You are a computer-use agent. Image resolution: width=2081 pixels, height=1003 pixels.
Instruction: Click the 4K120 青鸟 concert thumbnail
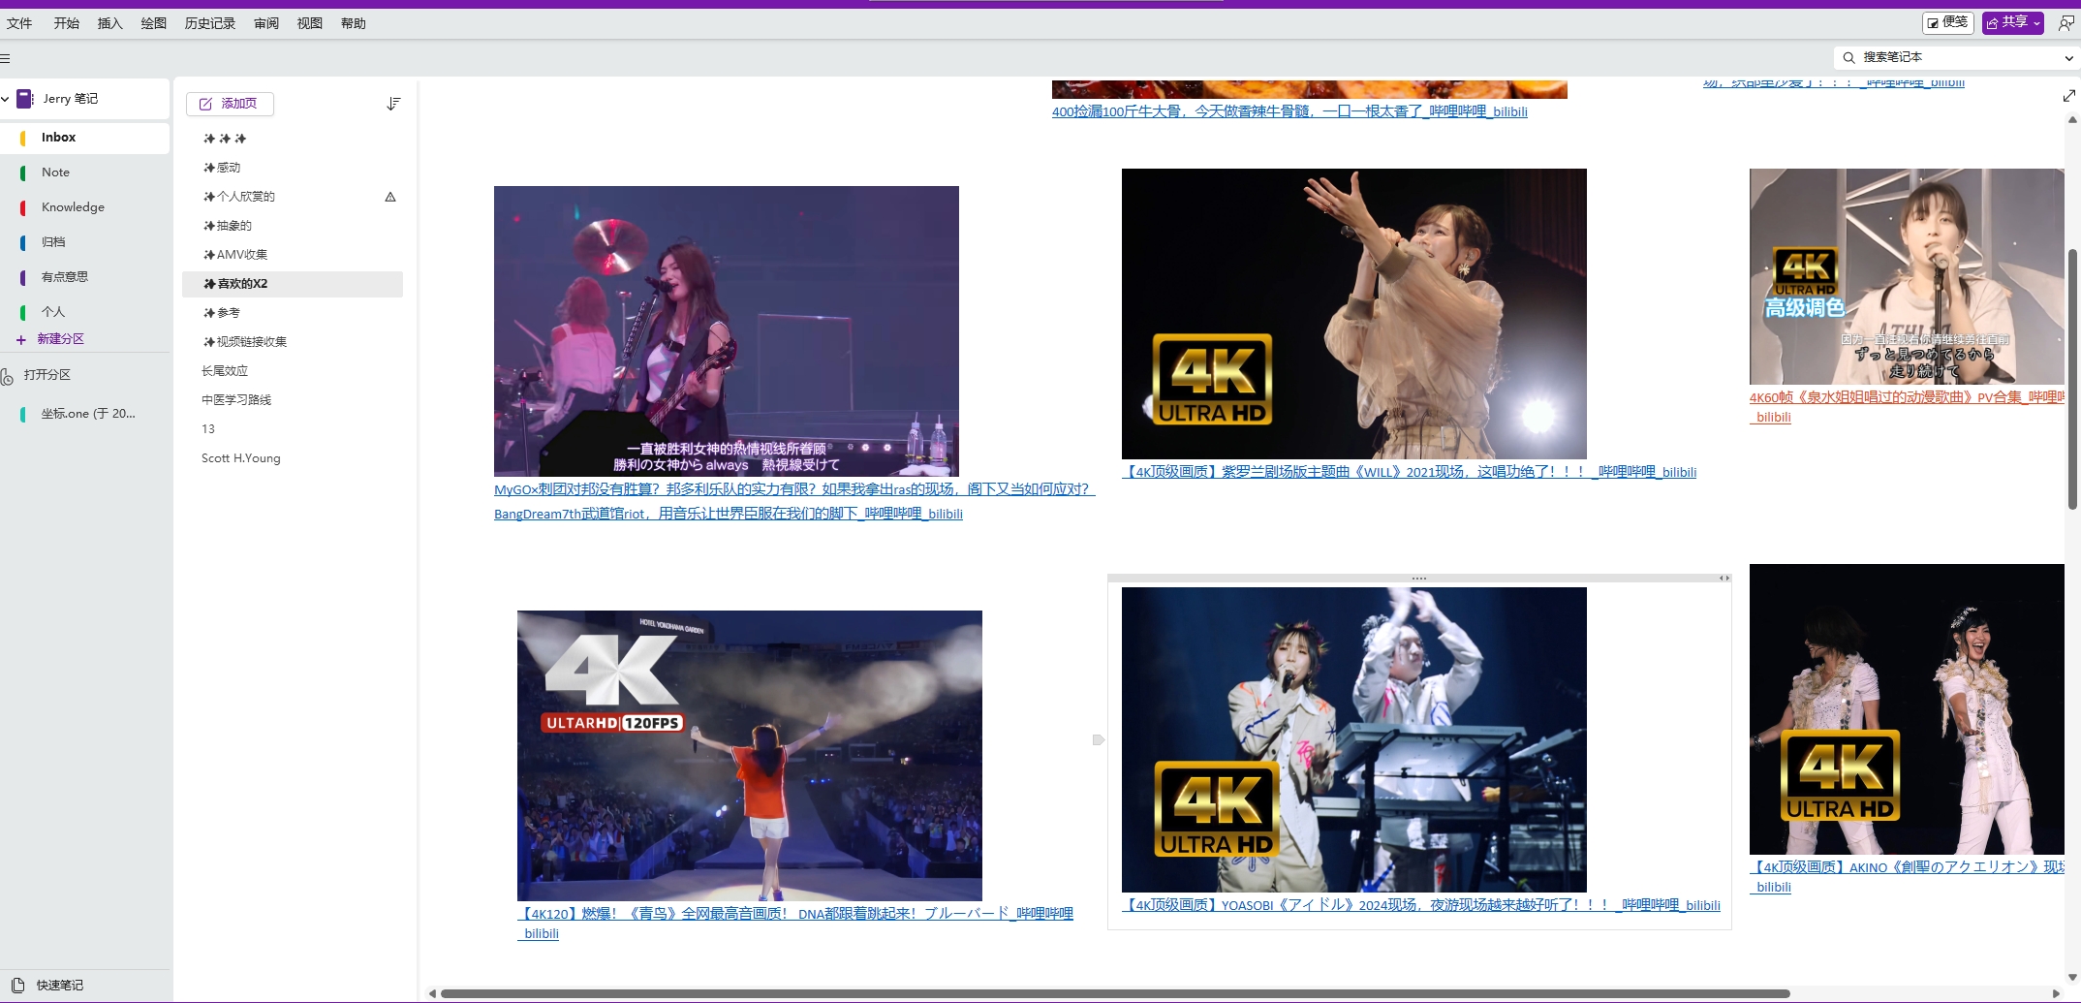[x=749, y=755]
